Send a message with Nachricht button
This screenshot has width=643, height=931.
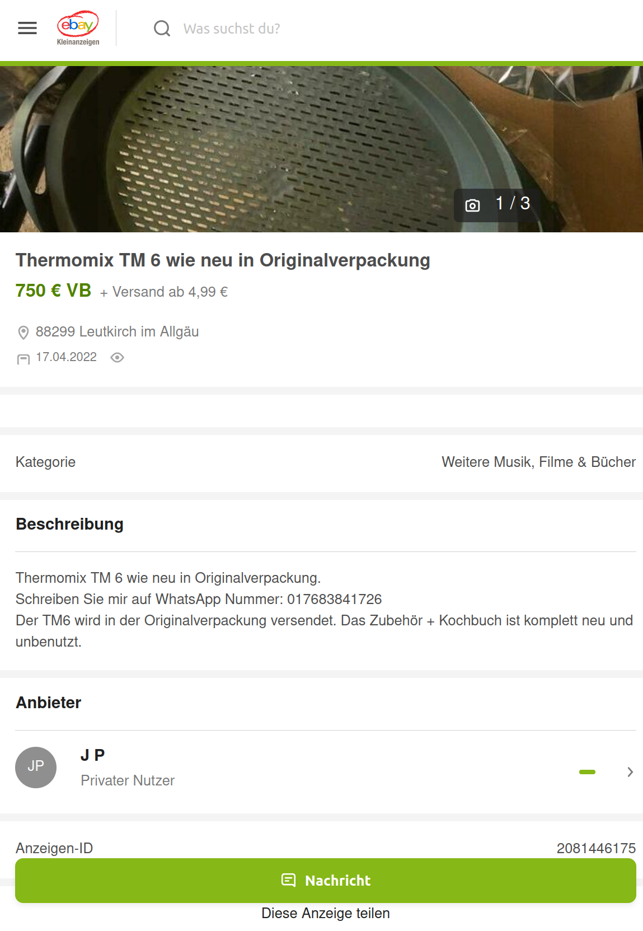pos(326,881)
